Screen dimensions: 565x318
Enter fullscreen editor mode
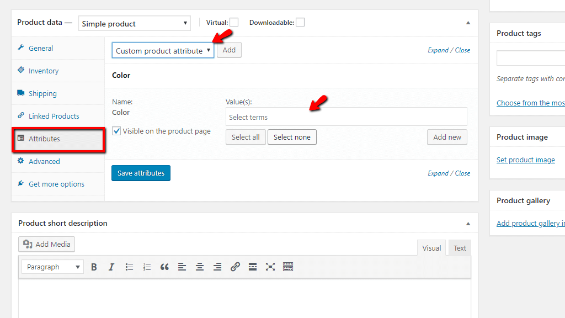(x=270, y=267)
